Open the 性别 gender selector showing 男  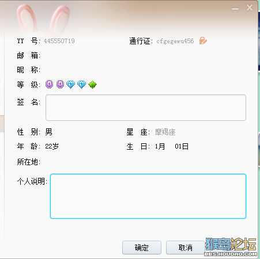click(x=48, y=132)
